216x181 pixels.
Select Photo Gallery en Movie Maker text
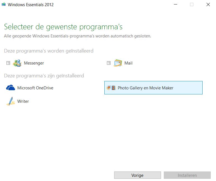[145, 88]
